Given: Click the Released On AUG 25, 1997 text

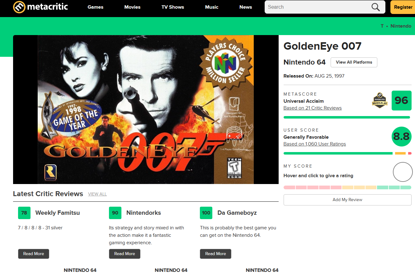Looking at the screenshot, I should tap(314, 76).
